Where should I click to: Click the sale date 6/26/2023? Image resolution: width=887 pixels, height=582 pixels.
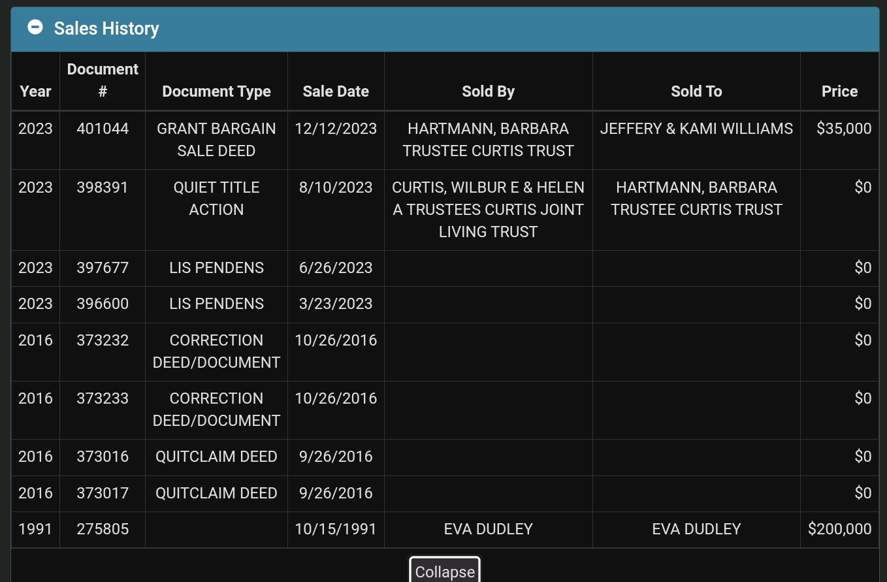point(336,268)
